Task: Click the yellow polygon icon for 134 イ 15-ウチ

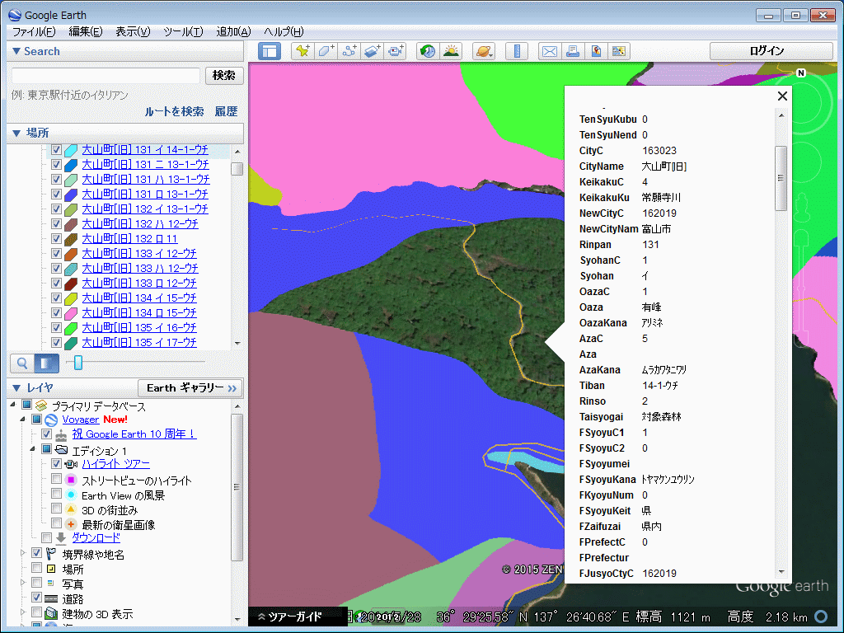Action: [71, 298]
